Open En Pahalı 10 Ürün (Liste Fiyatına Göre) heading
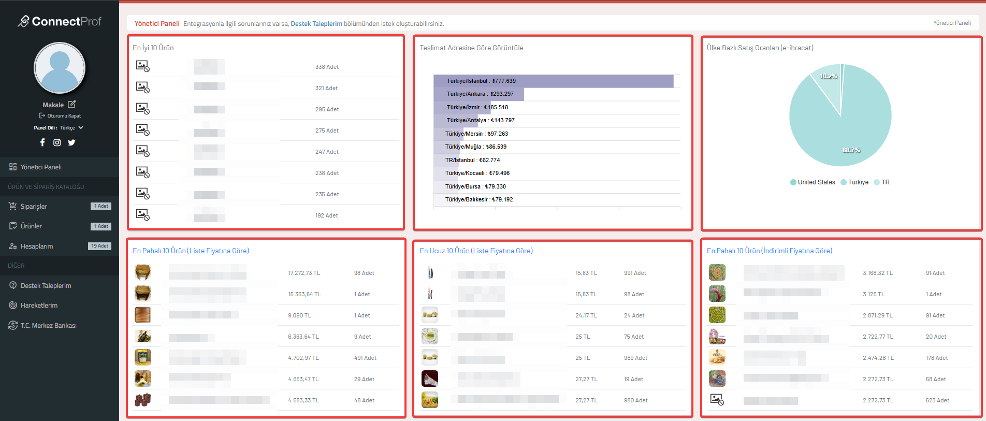Viewport: 986px width, 421px height. tap(191, 251)
